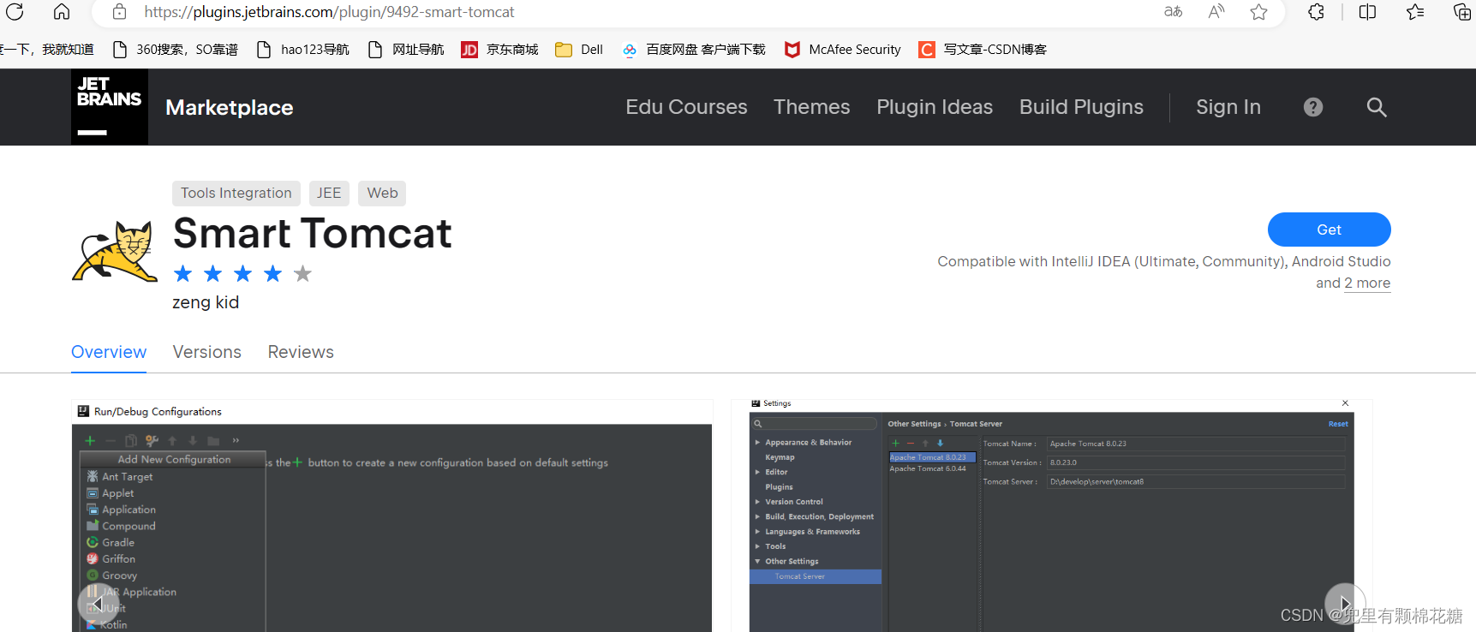Open the zeng kid author link
The image size is (1476, 632).
[206, 302]
